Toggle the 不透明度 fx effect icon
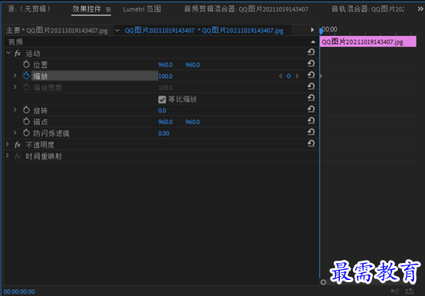The image size is (425, 296). point(18,145)
